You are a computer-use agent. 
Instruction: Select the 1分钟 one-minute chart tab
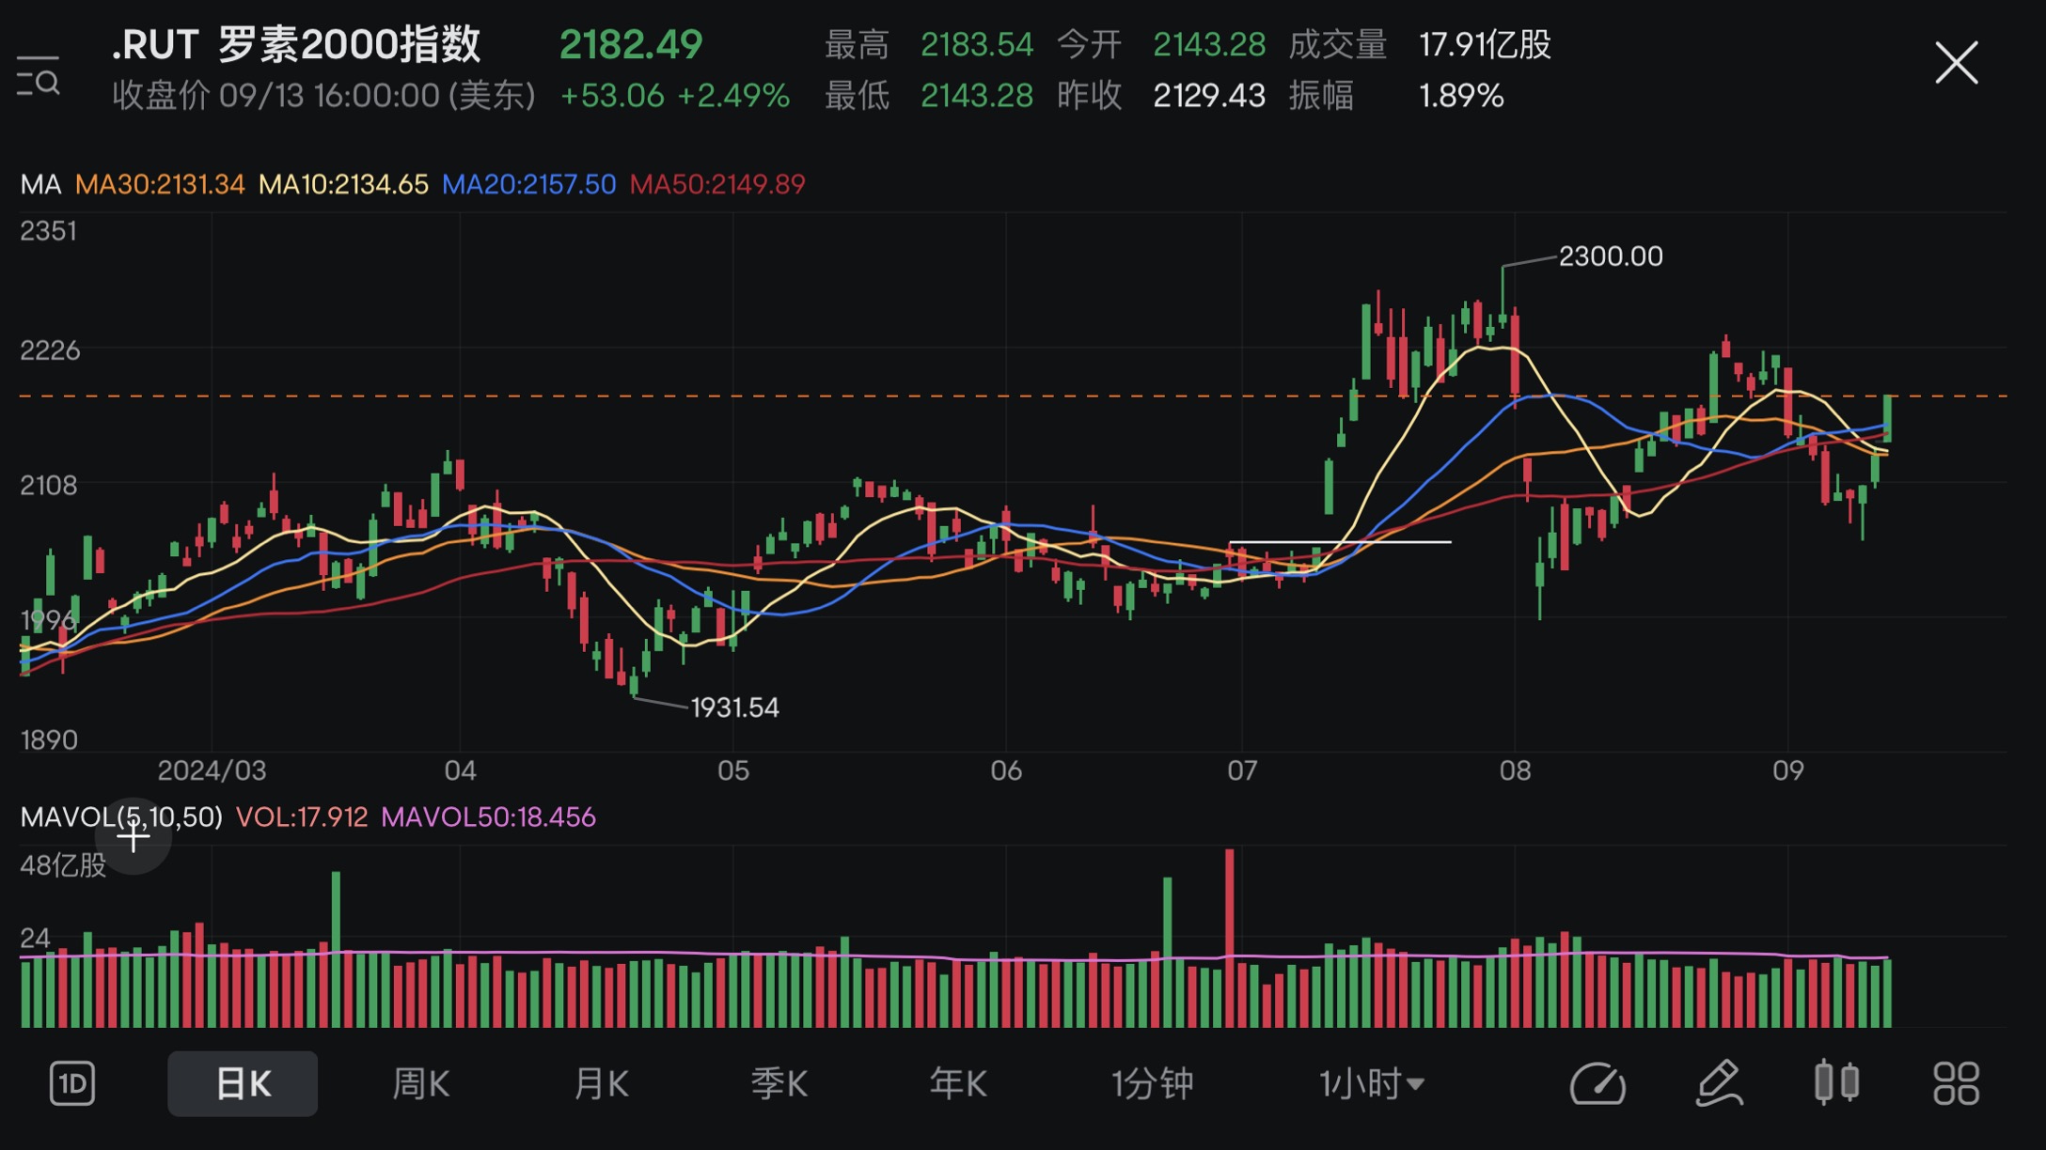click(1152, 1083)
